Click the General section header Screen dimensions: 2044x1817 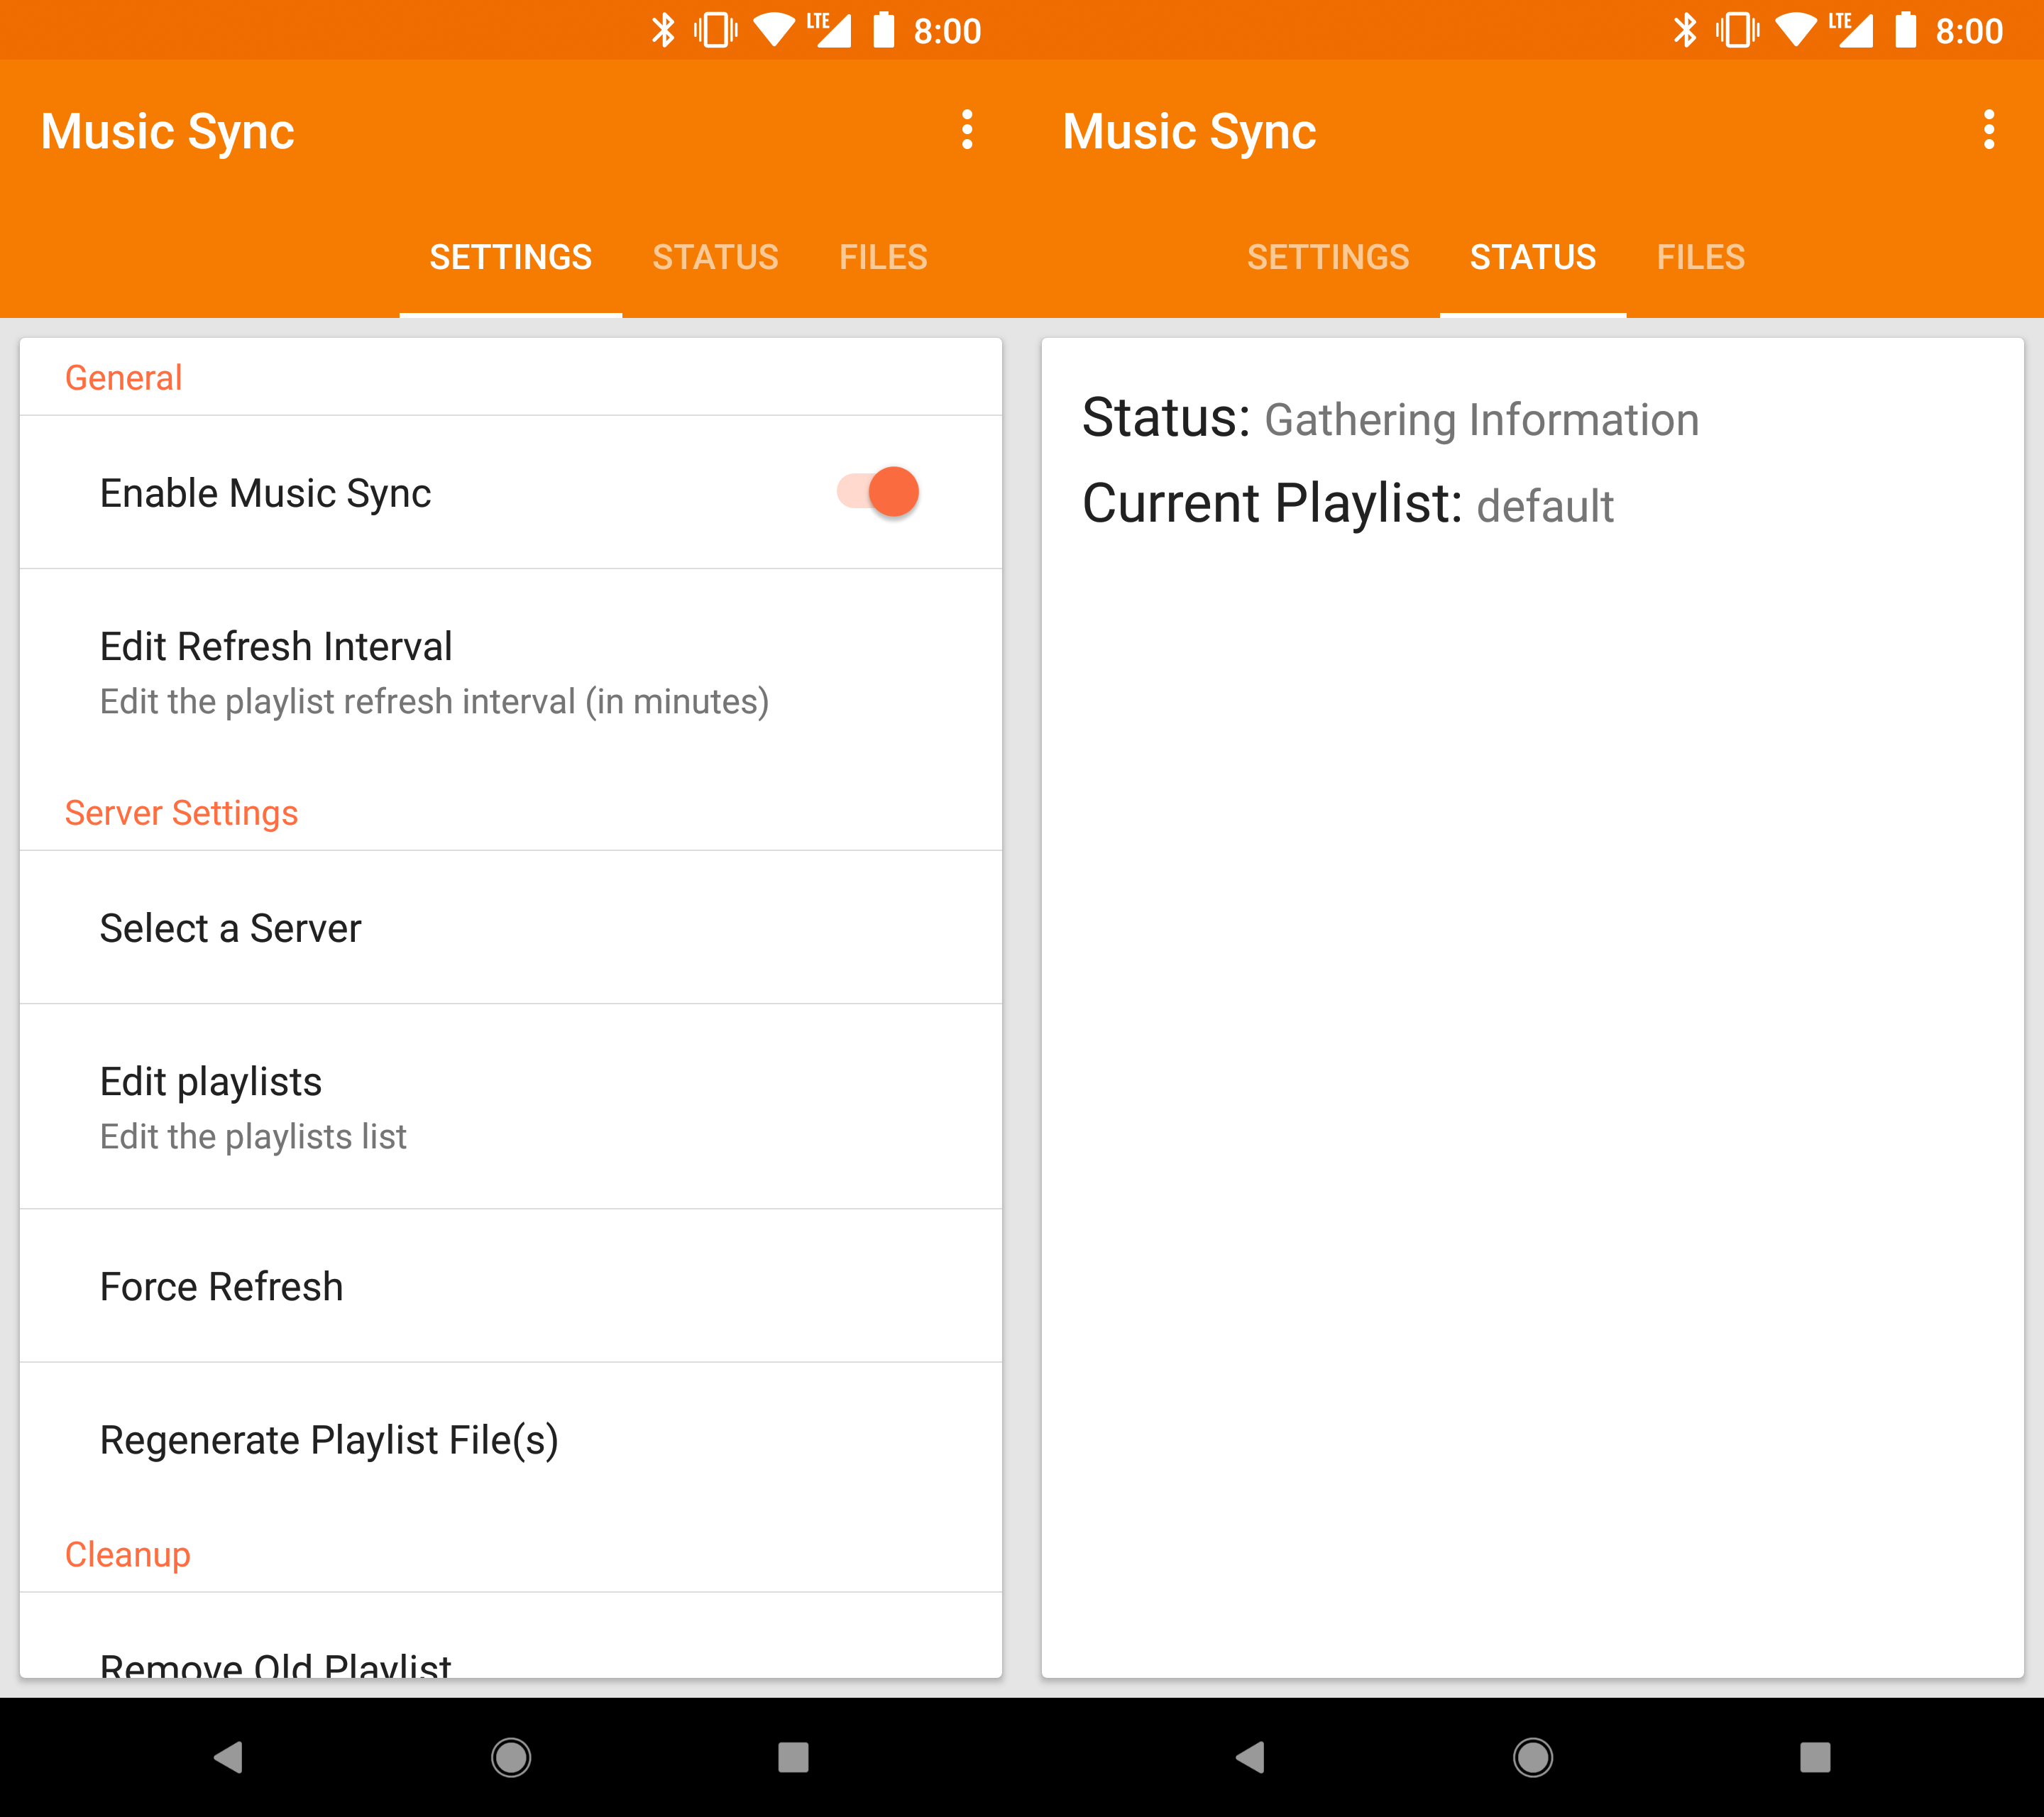click(x=123, y=378)
